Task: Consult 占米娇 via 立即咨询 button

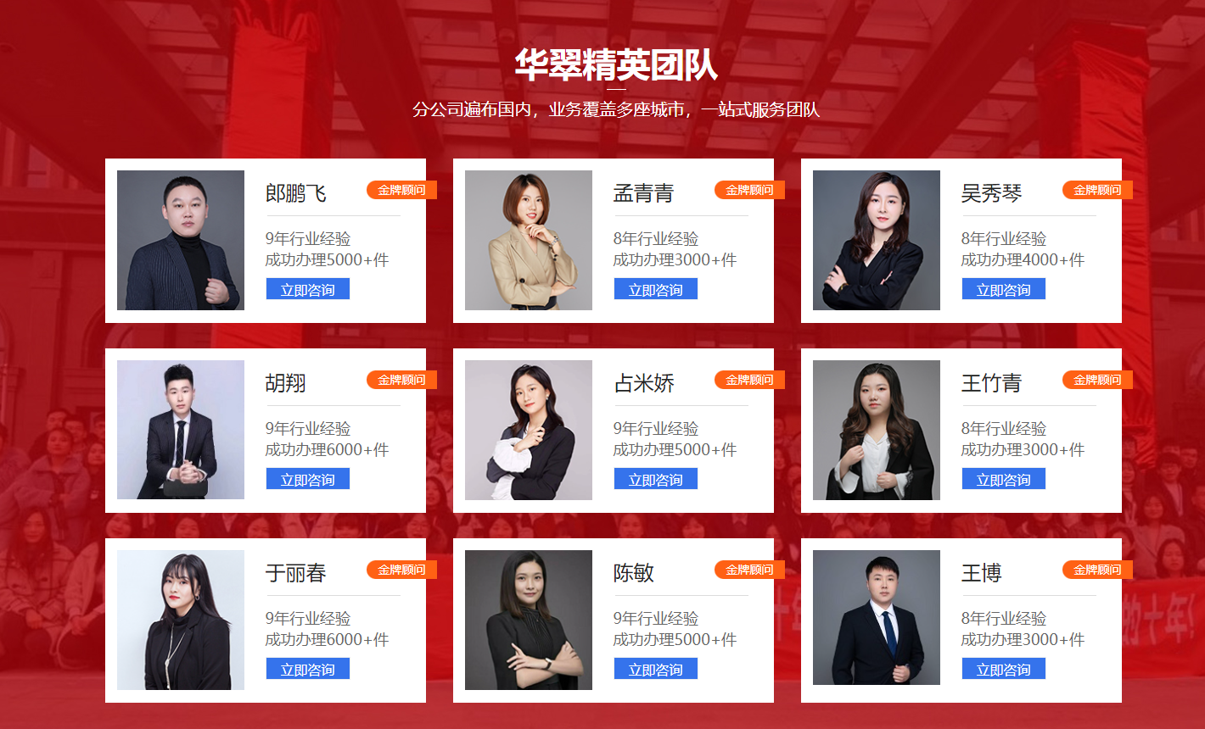Action: click(x=656, y=480)
